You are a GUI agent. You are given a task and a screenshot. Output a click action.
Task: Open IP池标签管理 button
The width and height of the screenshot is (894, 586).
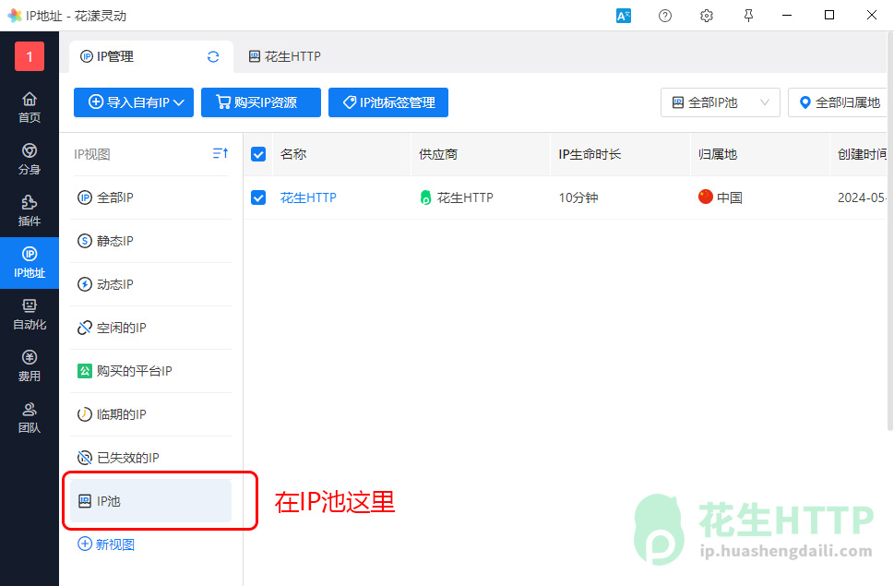click(x=388, y=102)
